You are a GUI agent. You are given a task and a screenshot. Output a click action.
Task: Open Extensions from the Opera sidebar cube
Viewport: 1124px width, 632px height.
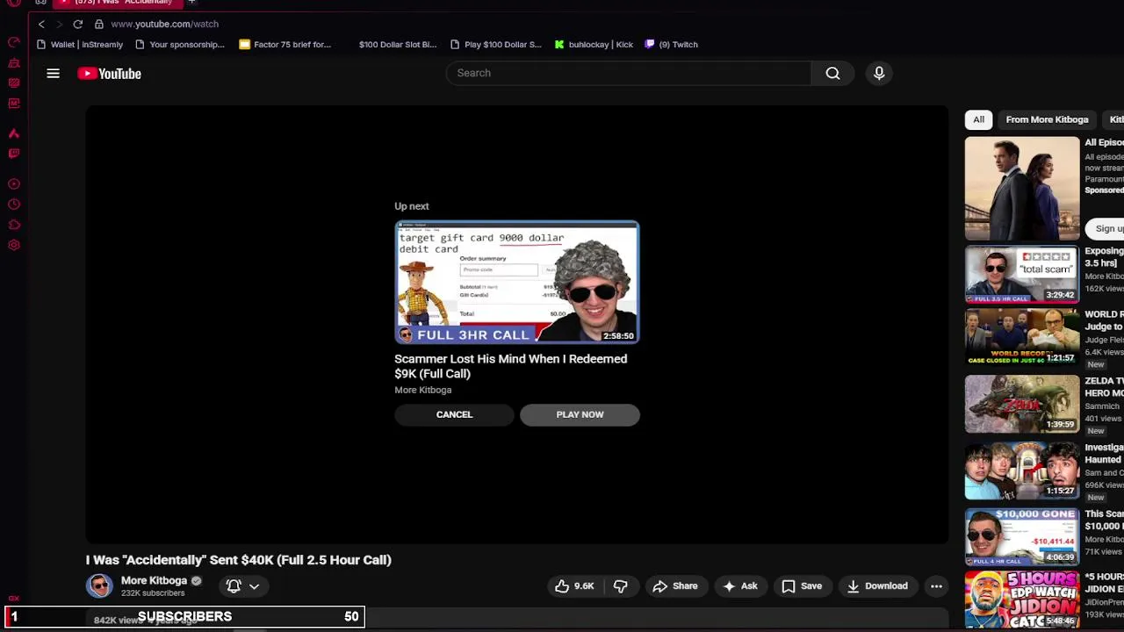[14, 225]
